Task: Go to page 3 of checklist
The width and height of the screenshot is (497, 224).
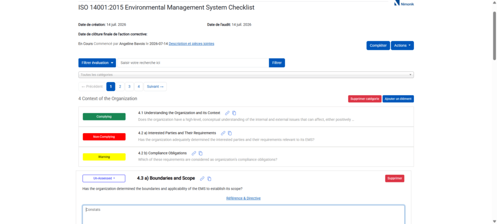Action: tap(129, 87)
